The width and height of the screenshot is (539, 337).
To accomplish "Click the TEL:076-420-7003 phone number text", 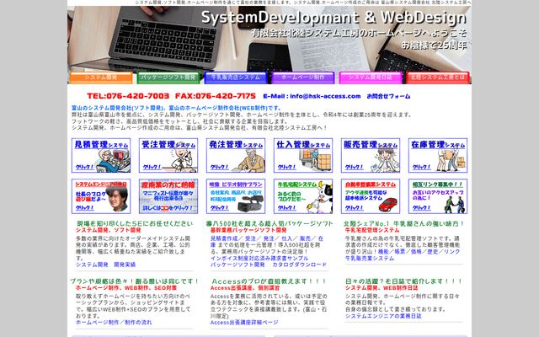I will (128, 96).
